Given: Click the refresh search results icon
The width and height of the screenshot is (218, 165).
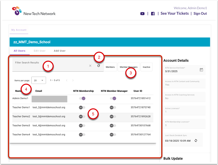Looking at the screenshot, I should [99, 66].
